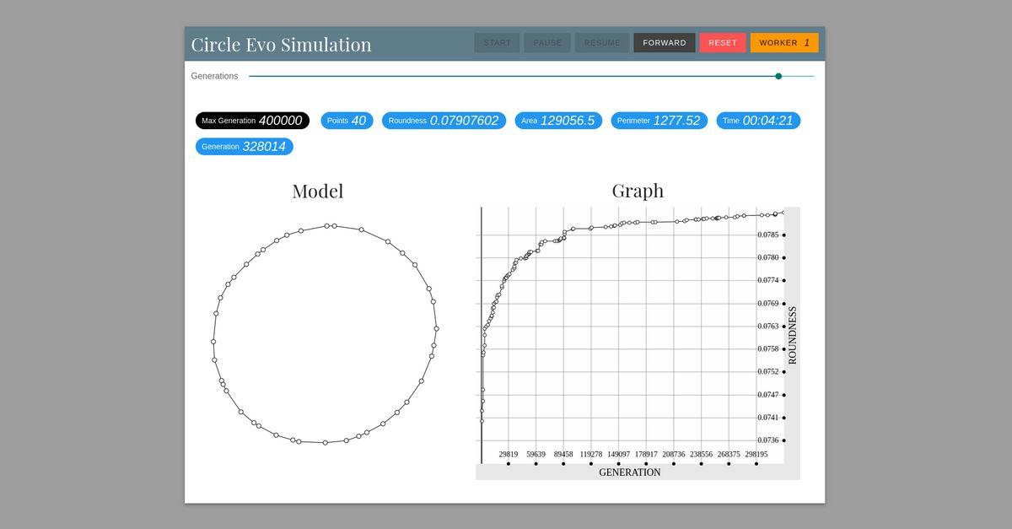Select the Perimeter 1277.52 badge

click(659, 120)
